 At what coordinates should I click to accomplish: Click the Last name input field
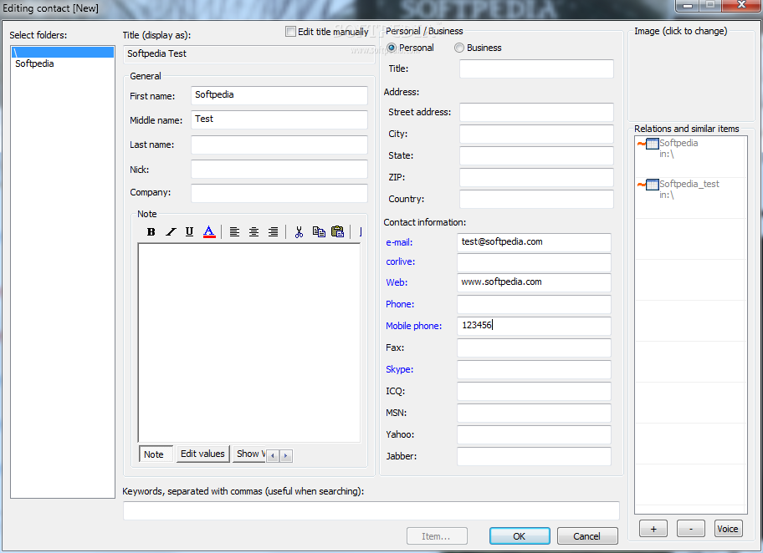[x=279, y=145]
